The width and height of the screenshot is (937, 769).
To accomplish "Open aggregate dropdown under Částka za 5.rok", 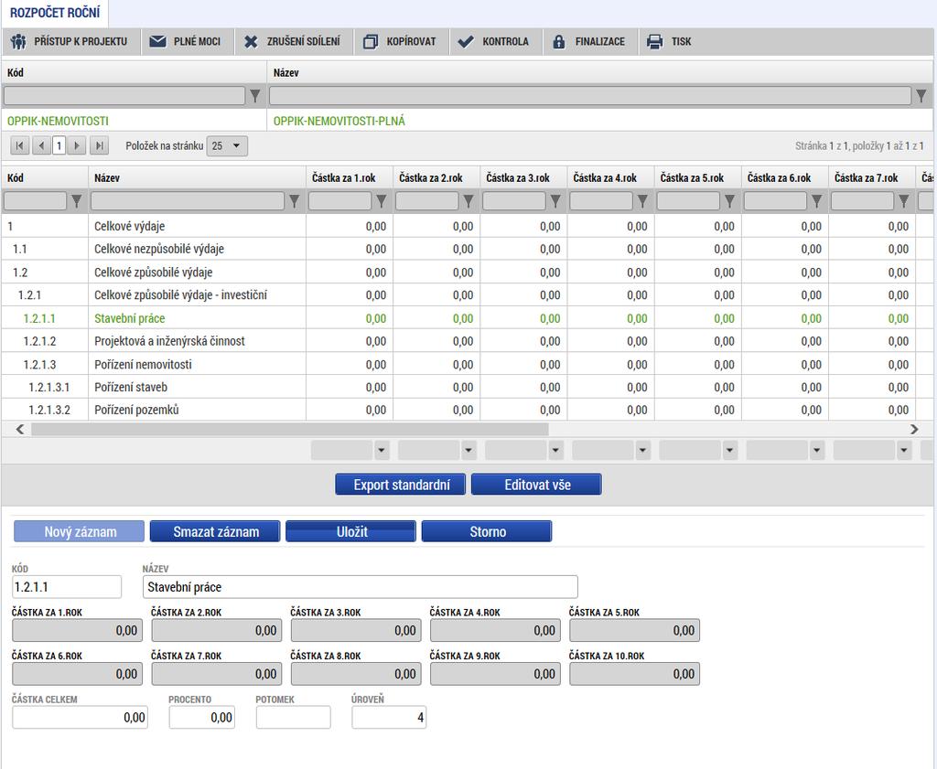I will tap(730, 450).
